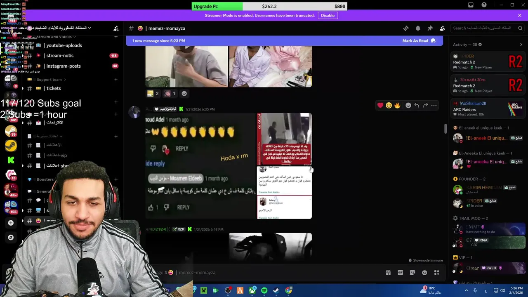Open Spotify from Windows taskbar
The image size is (528, 297).
point(264,290)
